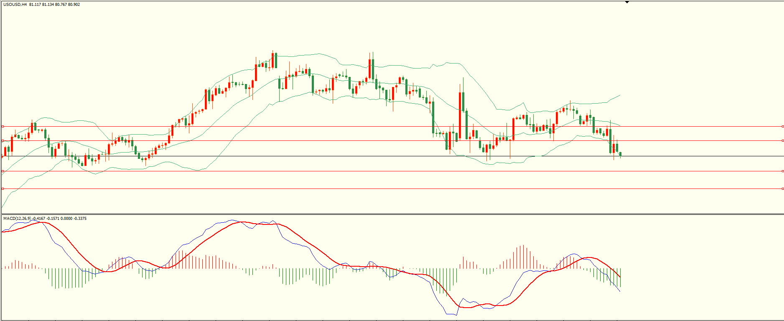Click the middle Bollinger band's right end
784x321 pixels.
pyautogui.click(x=620, y=125)
